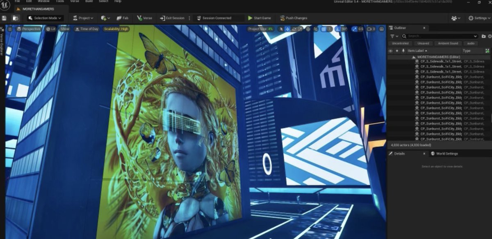This screenshot has height=239, width=492.
Task: Close the Outliner tab
Action: coord(424,28)
